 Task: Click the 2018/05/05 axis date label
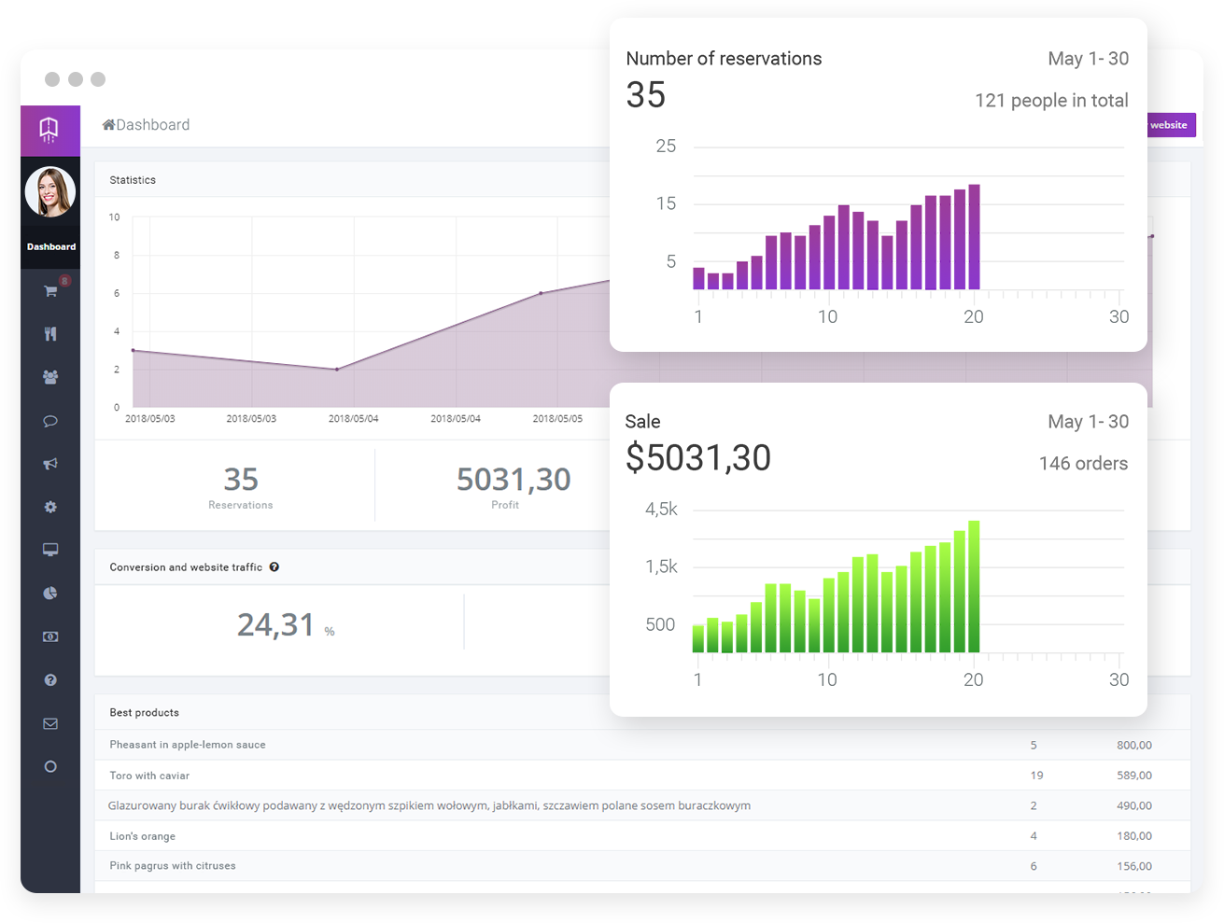click(x=557, y=419)
